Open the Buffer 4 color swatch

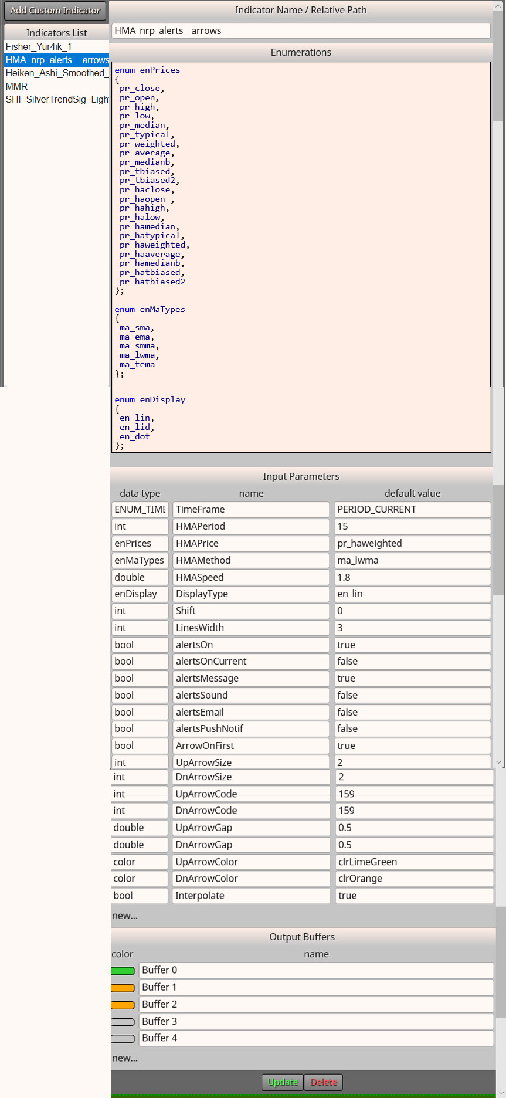point(123,1039)
